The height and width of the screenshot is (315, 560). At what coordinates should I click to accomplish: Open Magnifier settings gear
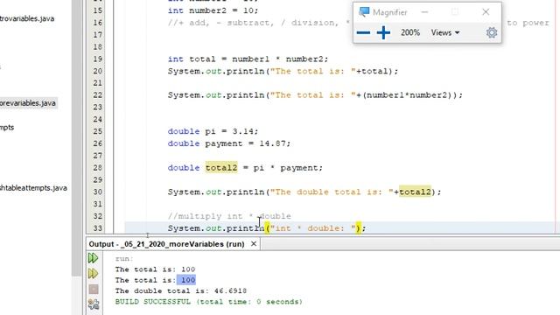pos(492,33)
